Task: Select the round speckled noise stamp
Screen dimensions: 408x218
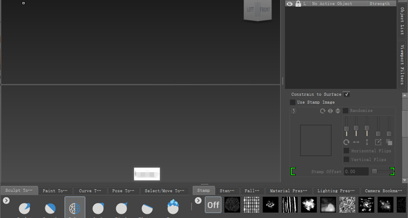Action: tap(233, 205)
